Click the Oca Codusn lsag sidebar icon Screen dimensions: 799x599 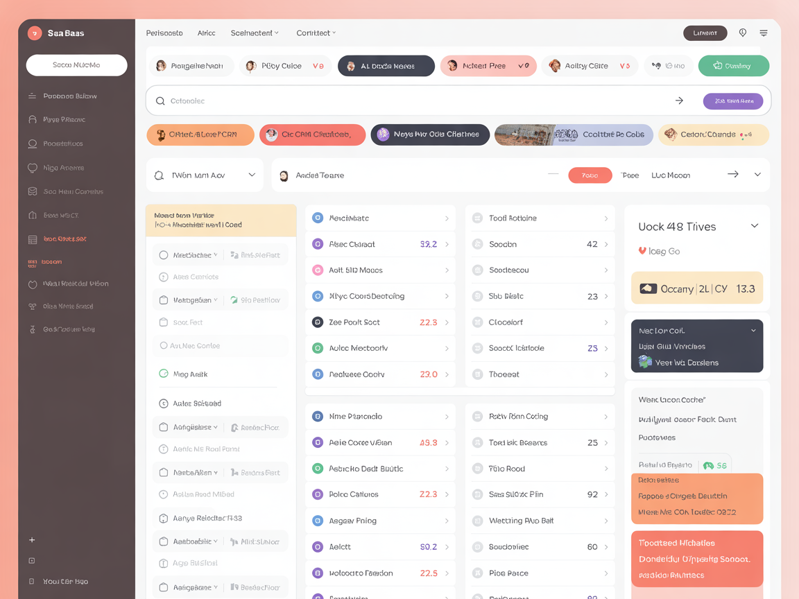pyautogui.click(x=33, y=329)
